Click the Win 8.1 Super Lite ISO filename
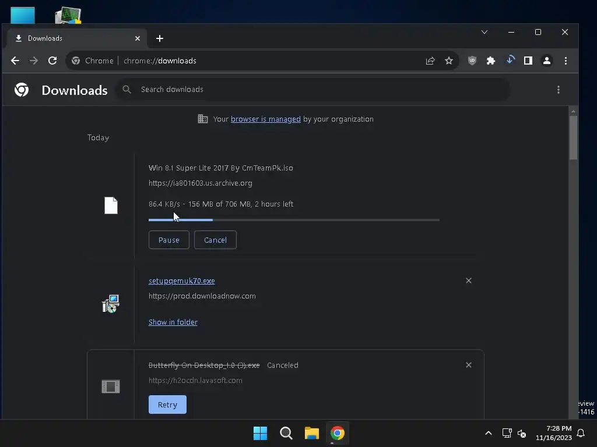The height and width of the screenshot is (447, 597). [221, 168]
